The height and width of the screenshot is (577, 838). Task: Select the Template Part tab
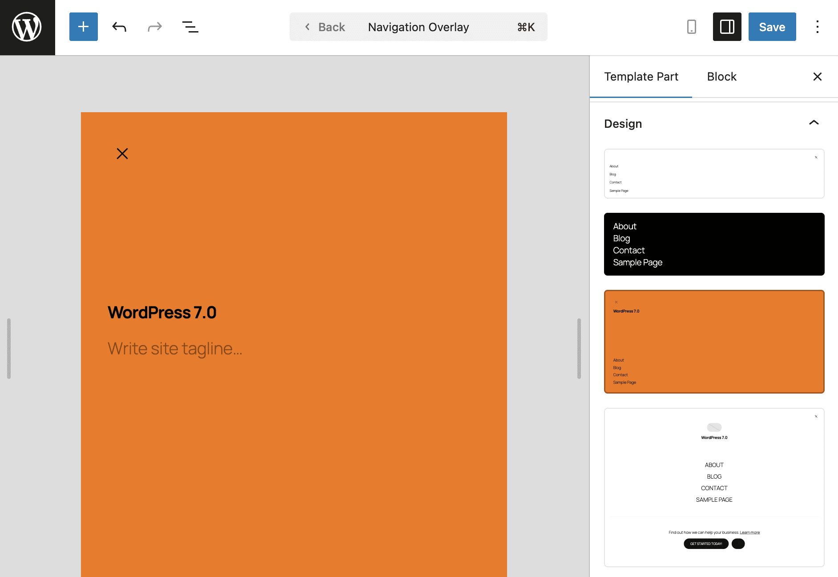641,77
